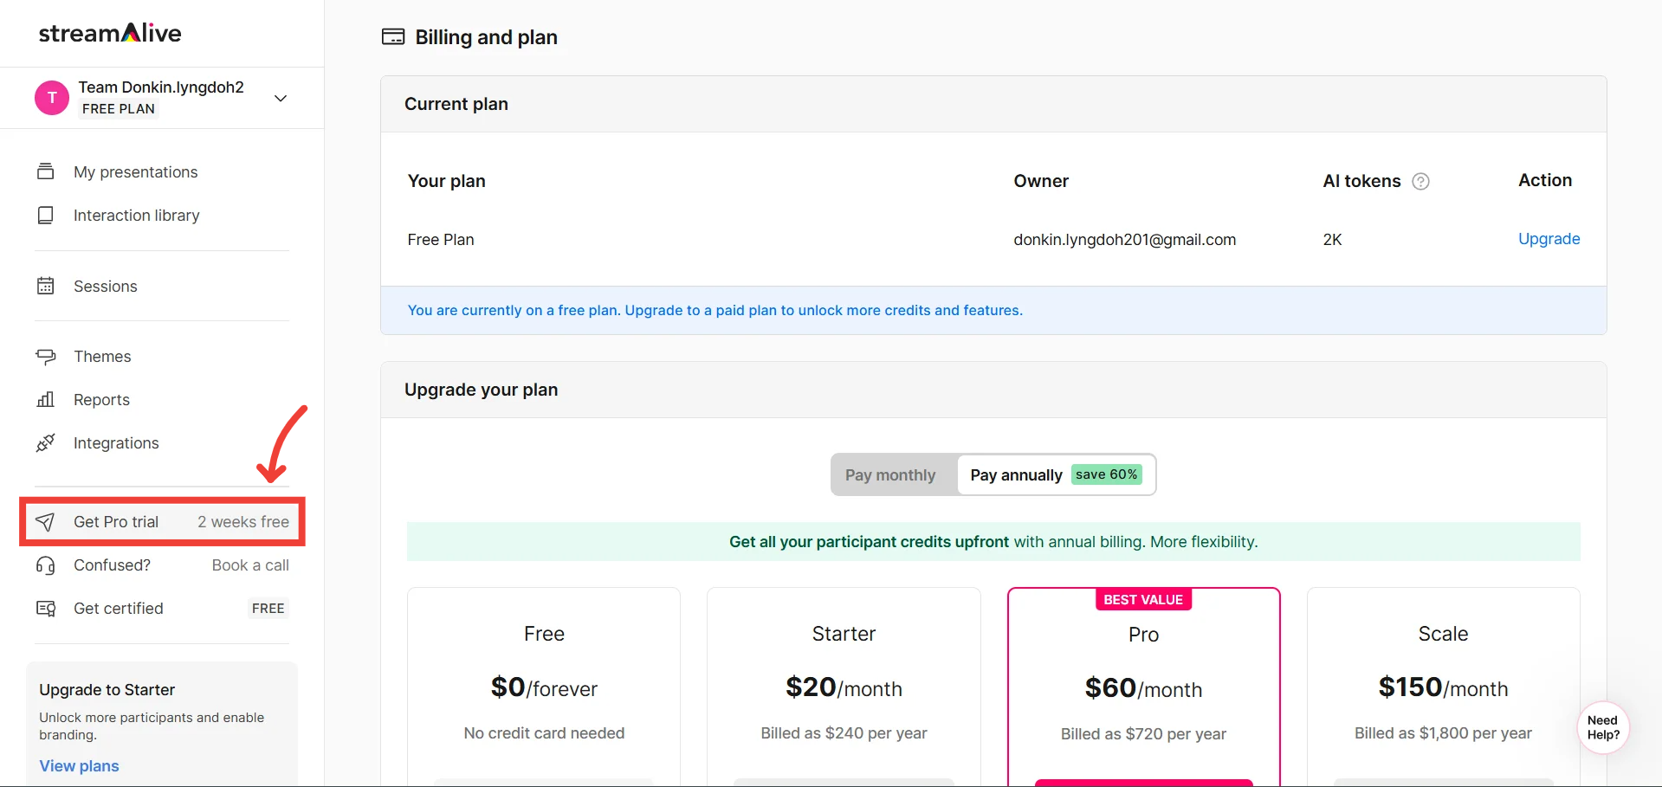Screen dimensions: 1662x787
Task: Click the Themes paint roller icon
Action: [46, 356]
